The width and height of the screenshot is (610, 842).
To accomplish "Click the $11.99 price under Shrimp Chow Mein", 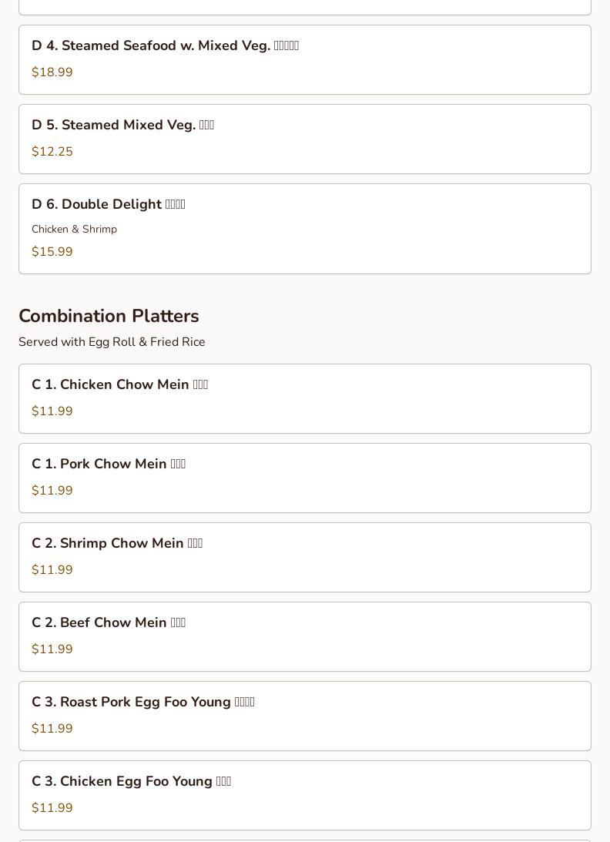I will tap(52, 570).
